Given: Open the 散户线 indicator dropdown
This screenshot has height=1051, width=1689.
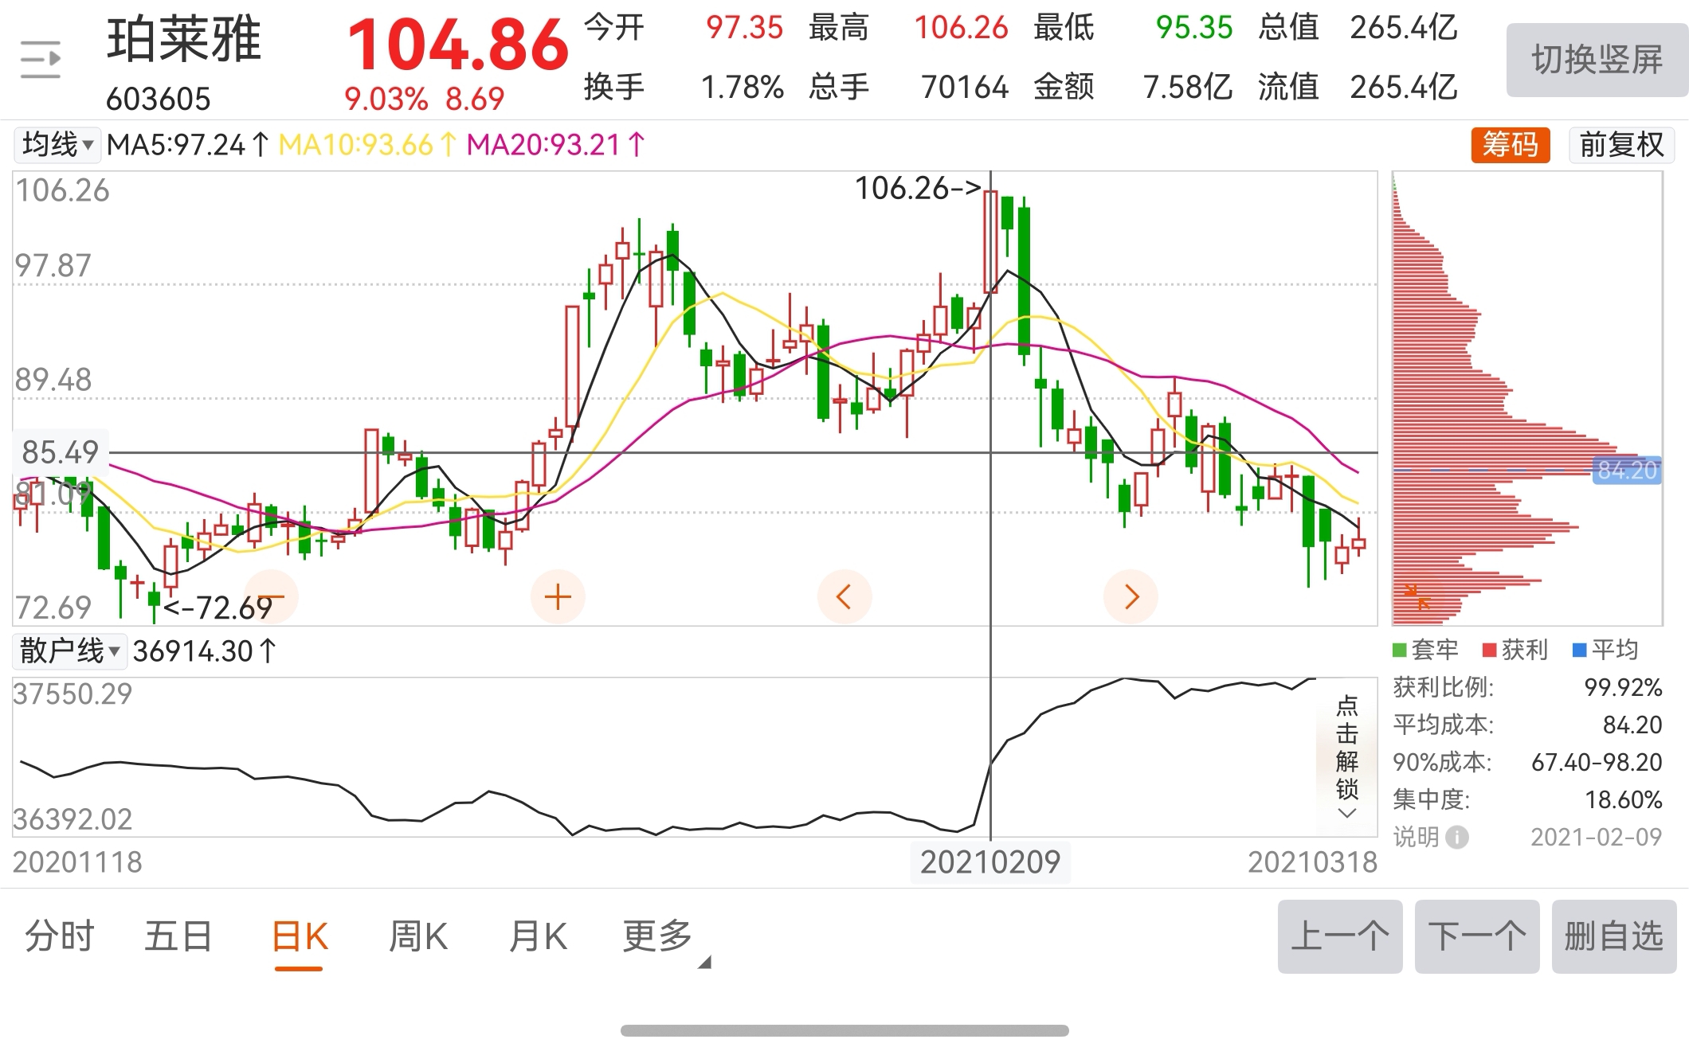Looking at the screenshot, I should pyautogui.click(x=69, y=651).
